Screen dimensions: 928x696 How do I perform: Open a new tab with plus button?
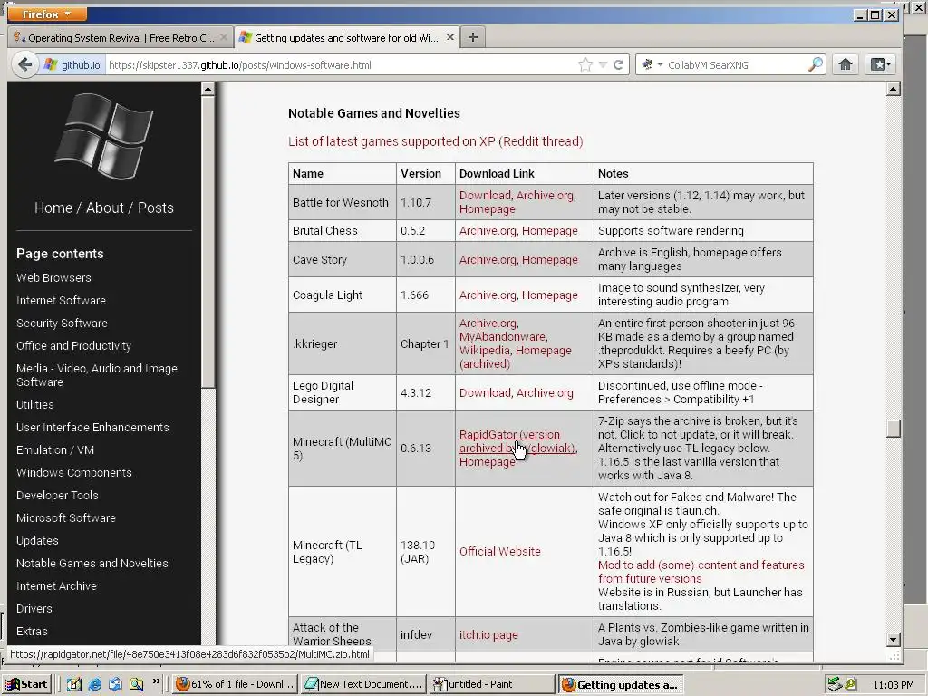(x=472, y=37)
